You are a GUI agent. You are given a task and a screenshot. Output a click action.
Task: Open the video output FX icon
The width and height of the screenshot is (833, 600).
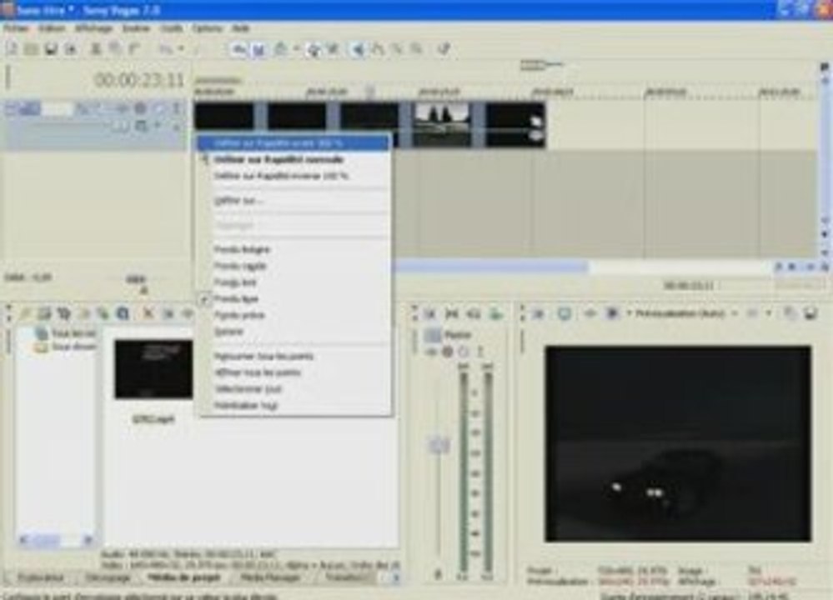(x=590, y=313)
